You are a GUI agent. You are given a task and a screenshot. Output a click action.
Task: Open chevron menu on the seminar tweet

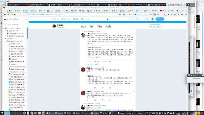coord(134,92)
